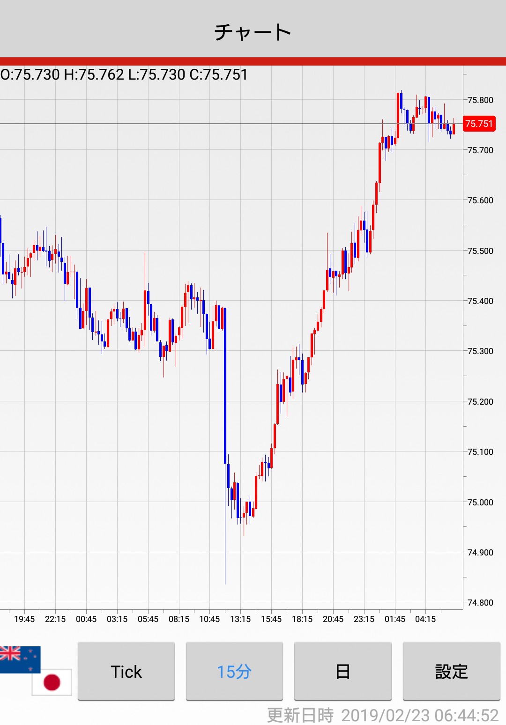
Task: Click the red 75.751 current price label
Action: pyautogui.click(x=479, y=124)
